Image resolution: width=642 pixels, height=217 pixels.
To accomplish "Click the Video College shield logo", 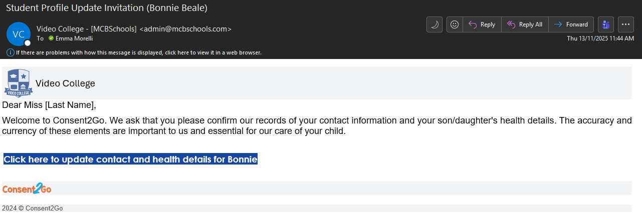I will [19, 83].
